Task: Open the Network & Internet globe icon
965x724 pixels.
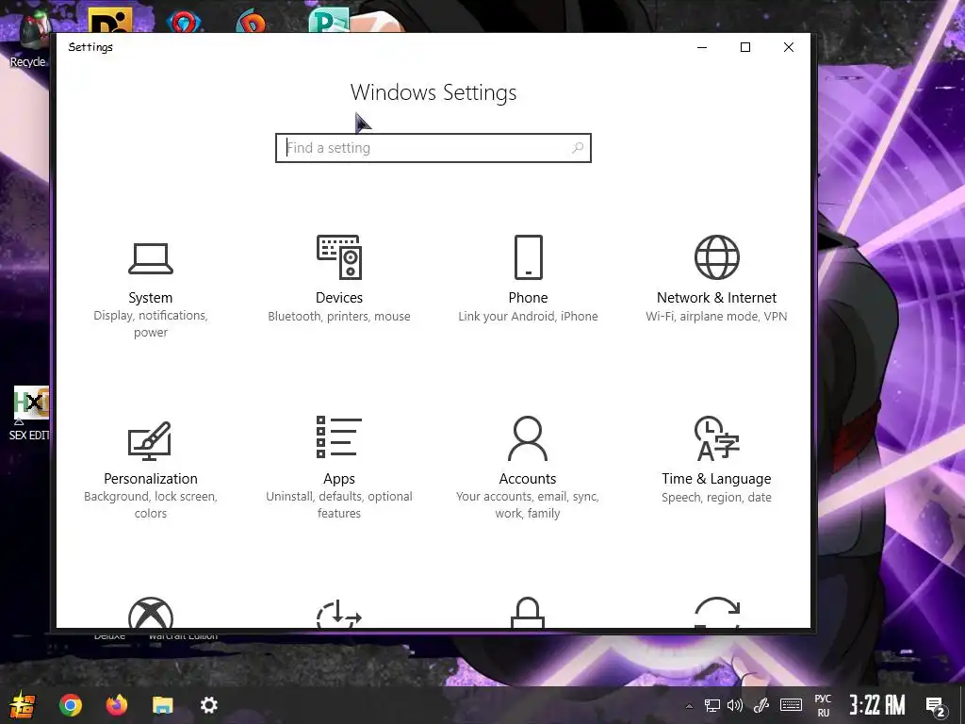Action: 716,256
